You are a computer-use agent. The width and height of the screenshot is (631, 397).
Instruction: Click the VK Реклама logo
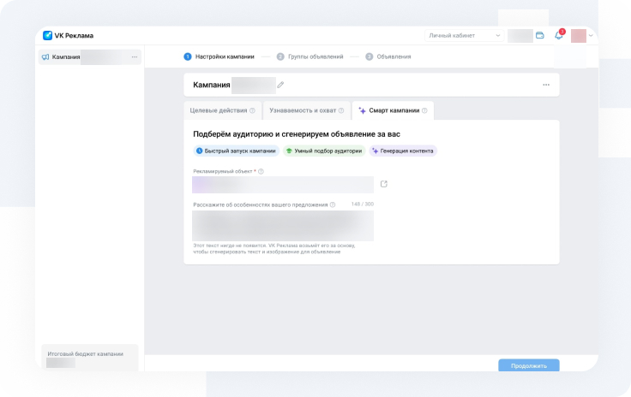69,35
